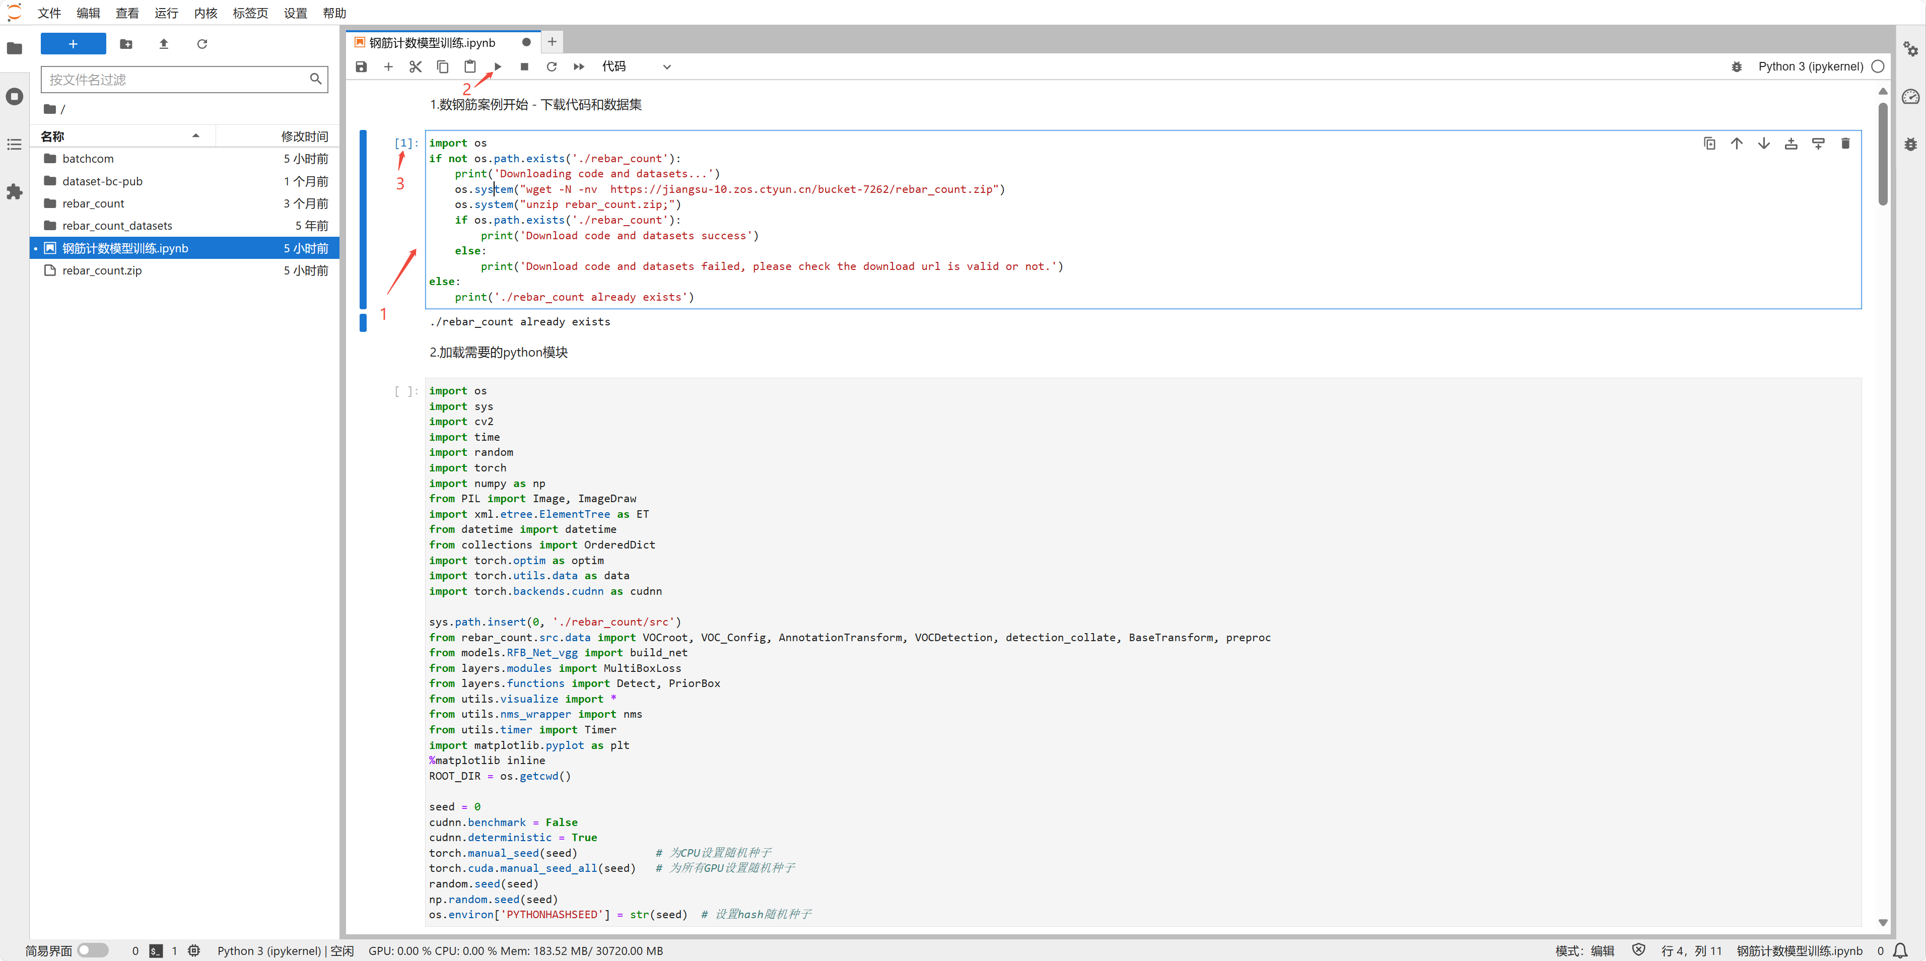Screen dimensions: 1926x961
Task: Restart the kernel from toolbar
Action: pyautogui.click(x=552, y=66)
